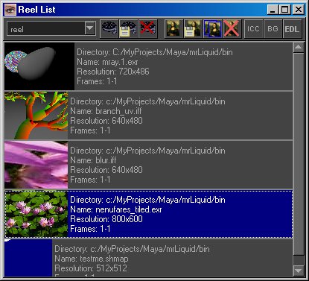Image resolution: width=309 pixels, height=281 pixels.
Task: Toggle the ICC button
Action: point(253,29)
